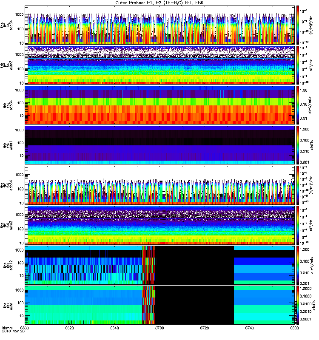Click the 10 tick label of thc fbk edc12 panel
Screen dimensions: 319x340
click(22, 276)
